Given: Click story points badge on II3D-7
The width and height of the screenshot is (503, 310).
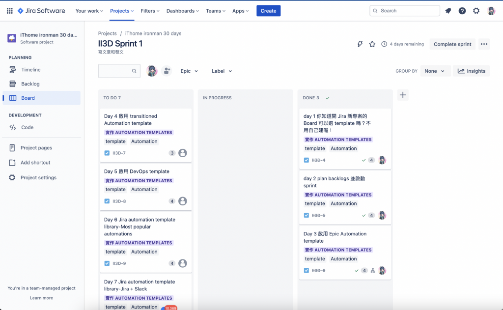Looking at the screenshot, I should click(x=172, y=153).
